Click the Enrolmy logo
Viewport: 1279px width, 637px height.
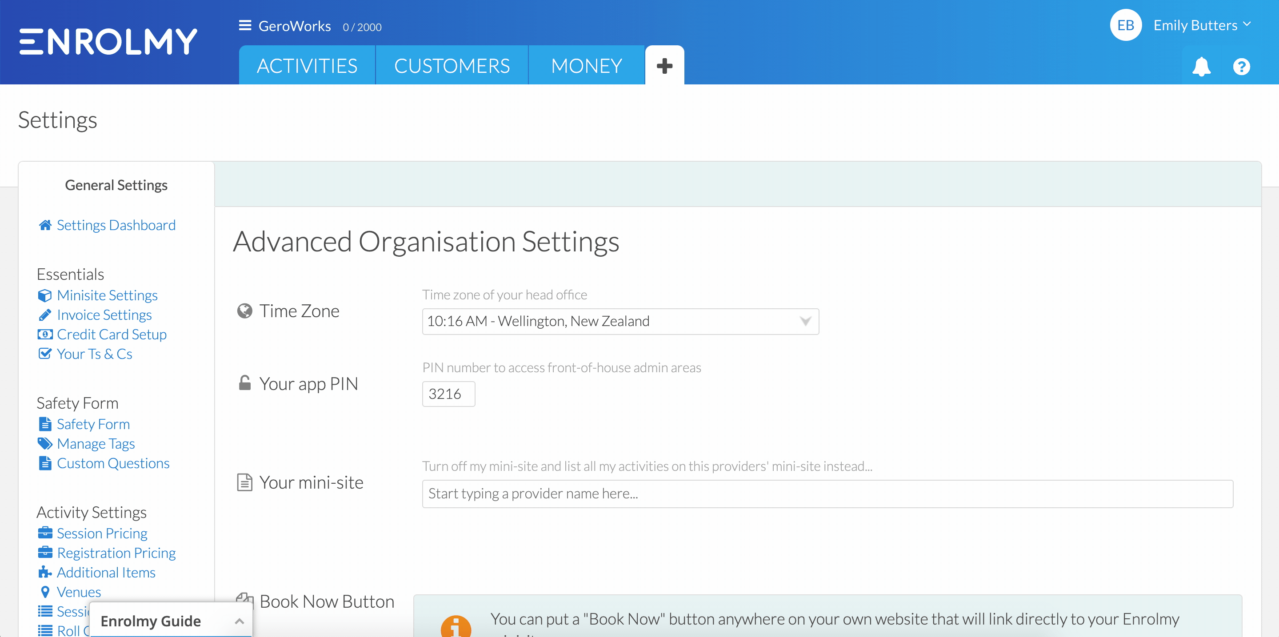coord(108,41)
